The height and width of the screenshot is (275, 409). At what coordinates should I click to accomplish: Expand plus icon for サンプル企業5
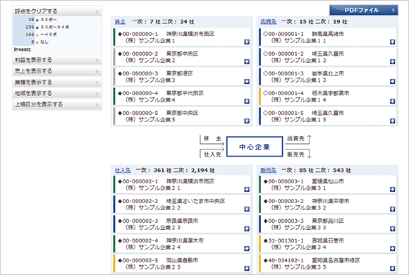pos(247,121)
